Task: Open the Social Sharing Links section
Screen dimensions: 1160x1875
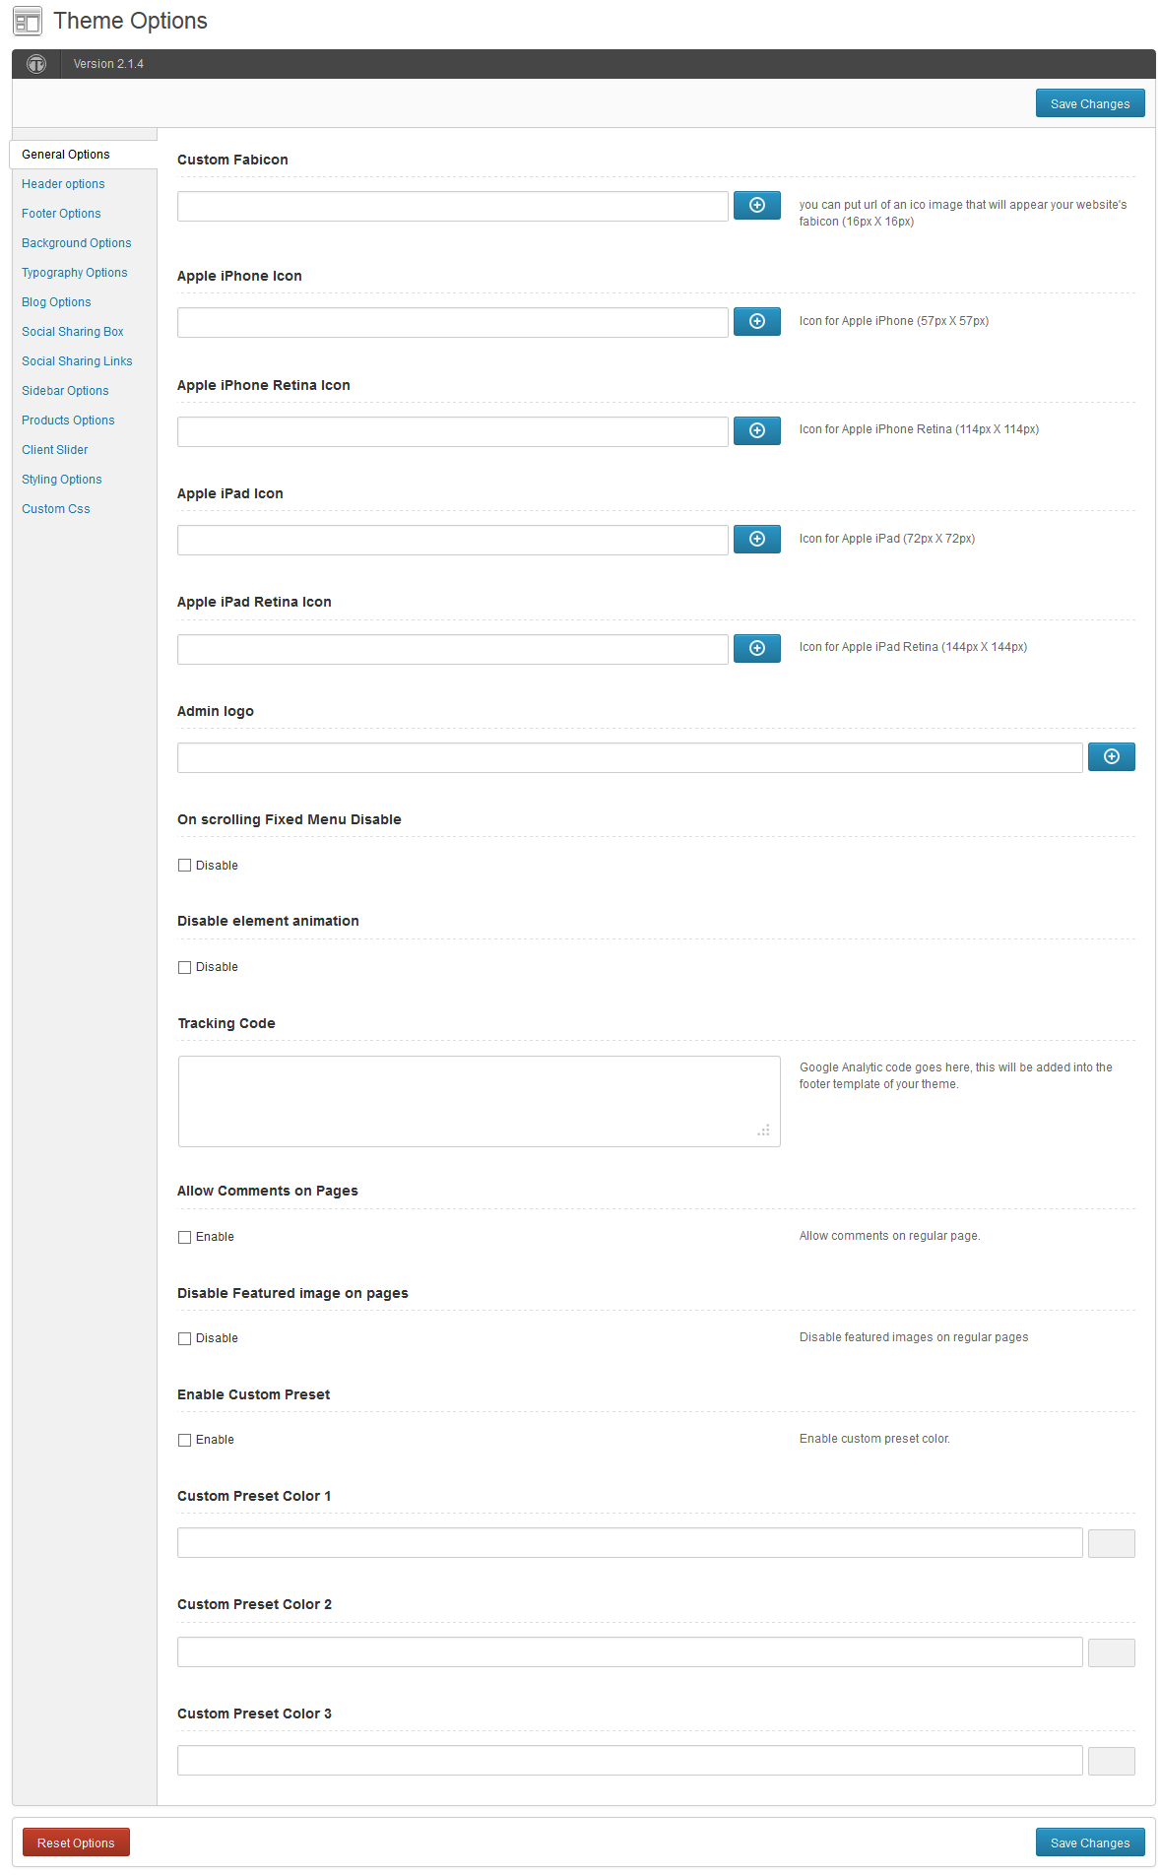Action: (77, 361)
